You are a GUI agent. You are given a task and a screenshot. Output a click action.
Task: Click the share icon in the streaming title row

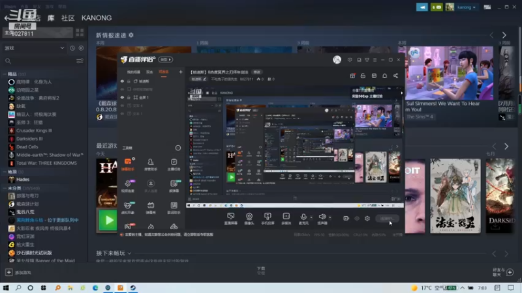click(395, 76)
